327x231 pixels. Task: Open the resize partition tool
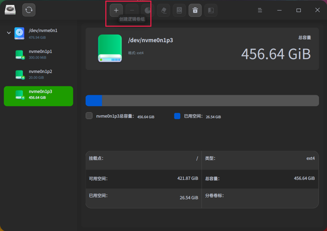[211, 10]
